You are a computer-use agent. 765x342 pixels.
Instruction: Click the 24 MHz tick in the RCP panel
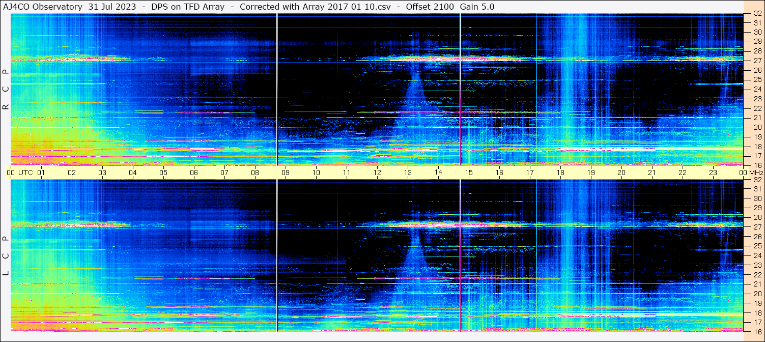click(x=757, y=89)
